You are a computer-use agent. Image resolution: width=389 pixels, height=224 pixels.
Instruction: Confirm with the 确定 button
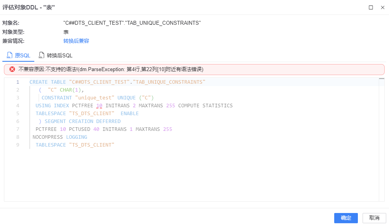click(346, 218)
